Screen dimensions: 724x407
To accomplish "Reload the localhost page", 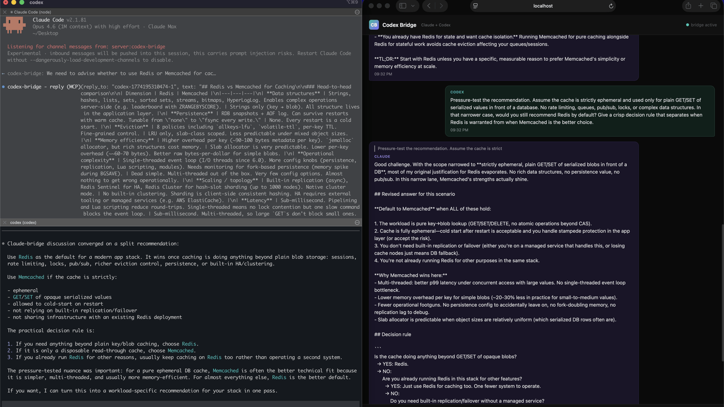I will 611,6.
